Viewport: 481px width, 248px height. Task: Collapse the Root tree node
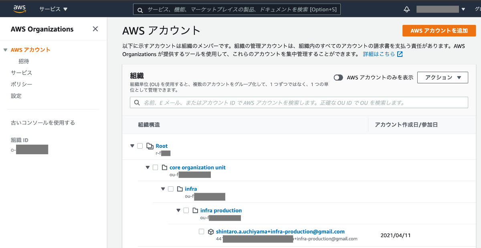pos(132,146)
